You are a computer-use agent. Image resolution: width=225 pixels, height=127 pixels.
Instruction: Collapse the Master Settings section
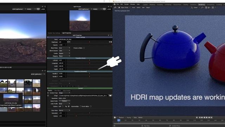(48, 37)
